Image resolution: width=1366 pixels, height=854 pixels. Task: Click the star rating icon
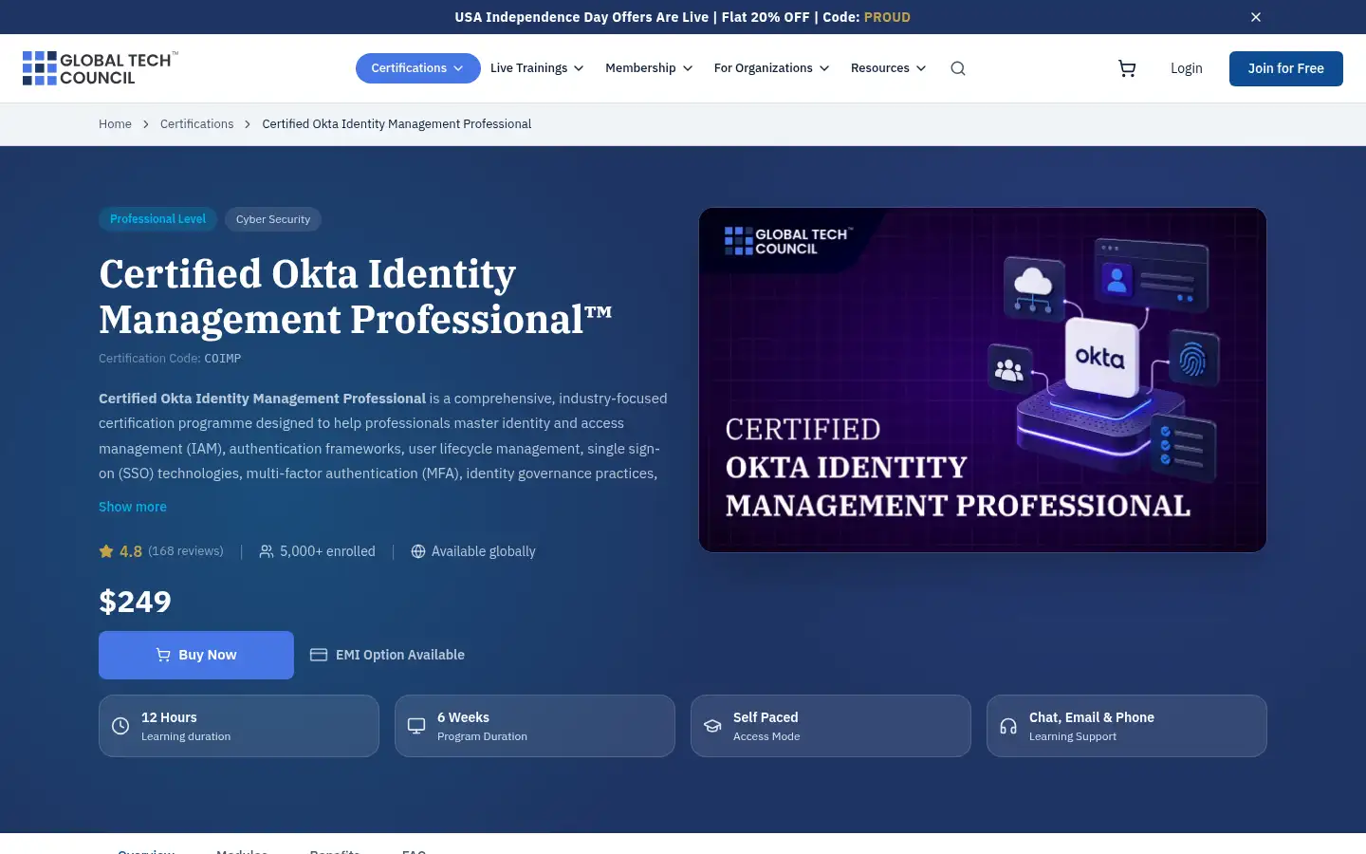[106, 551]
